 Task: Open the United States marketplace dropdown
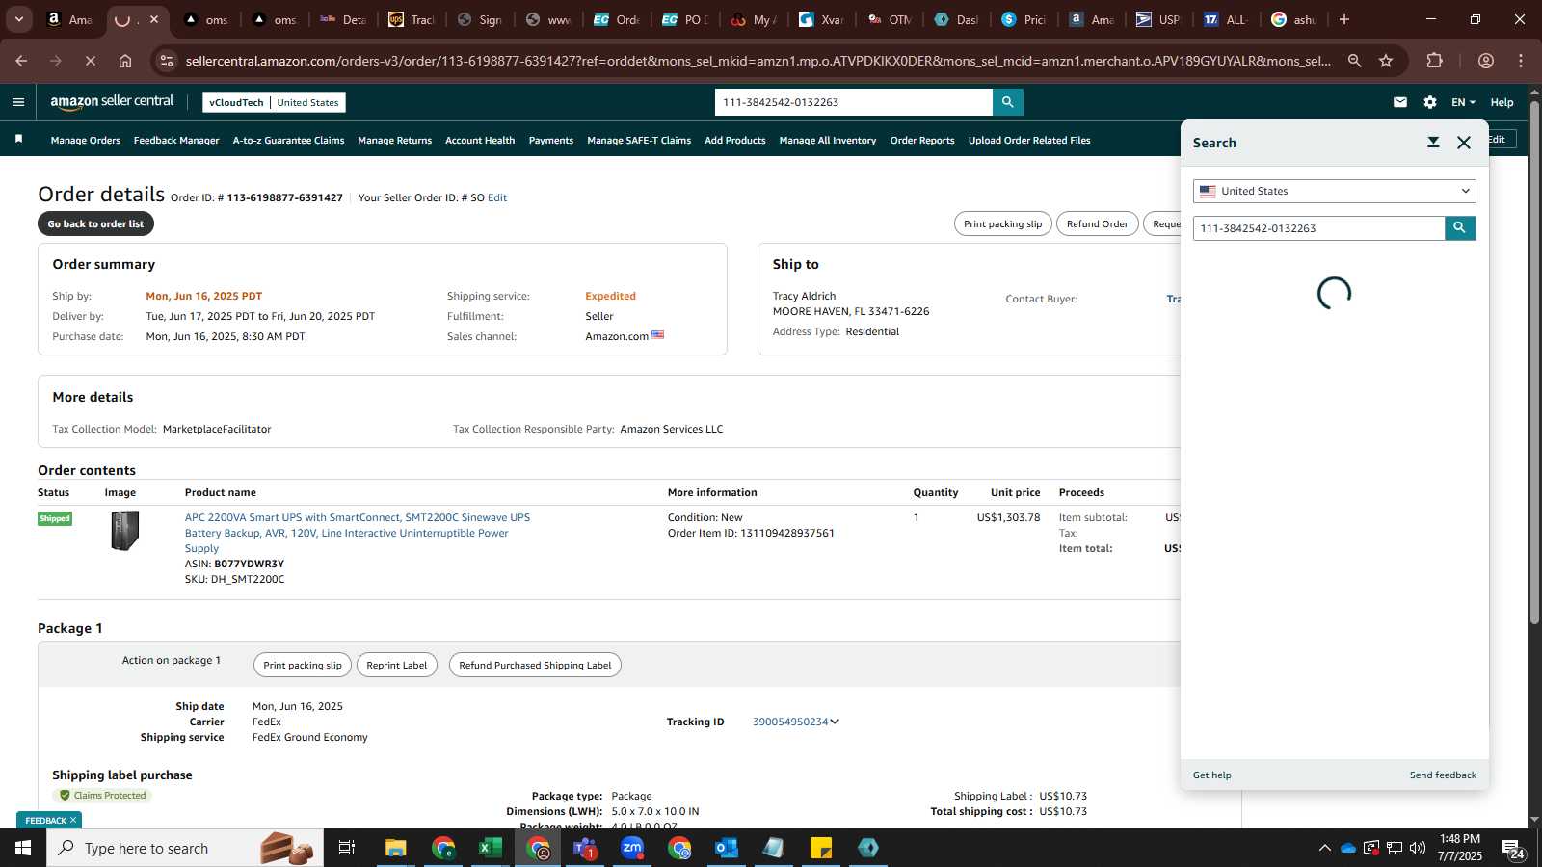1334,191
